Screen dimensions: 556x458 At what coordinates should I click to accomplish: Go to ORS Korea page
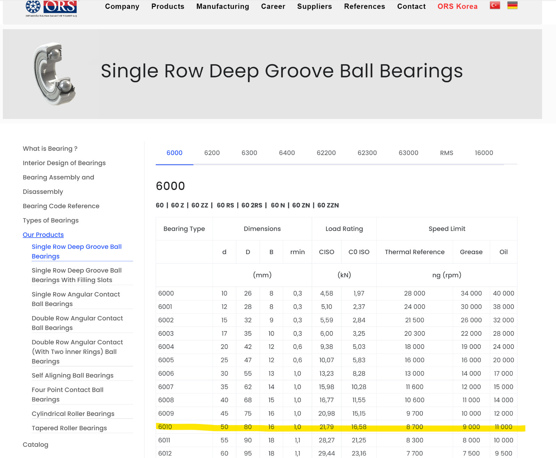[457, 6]
